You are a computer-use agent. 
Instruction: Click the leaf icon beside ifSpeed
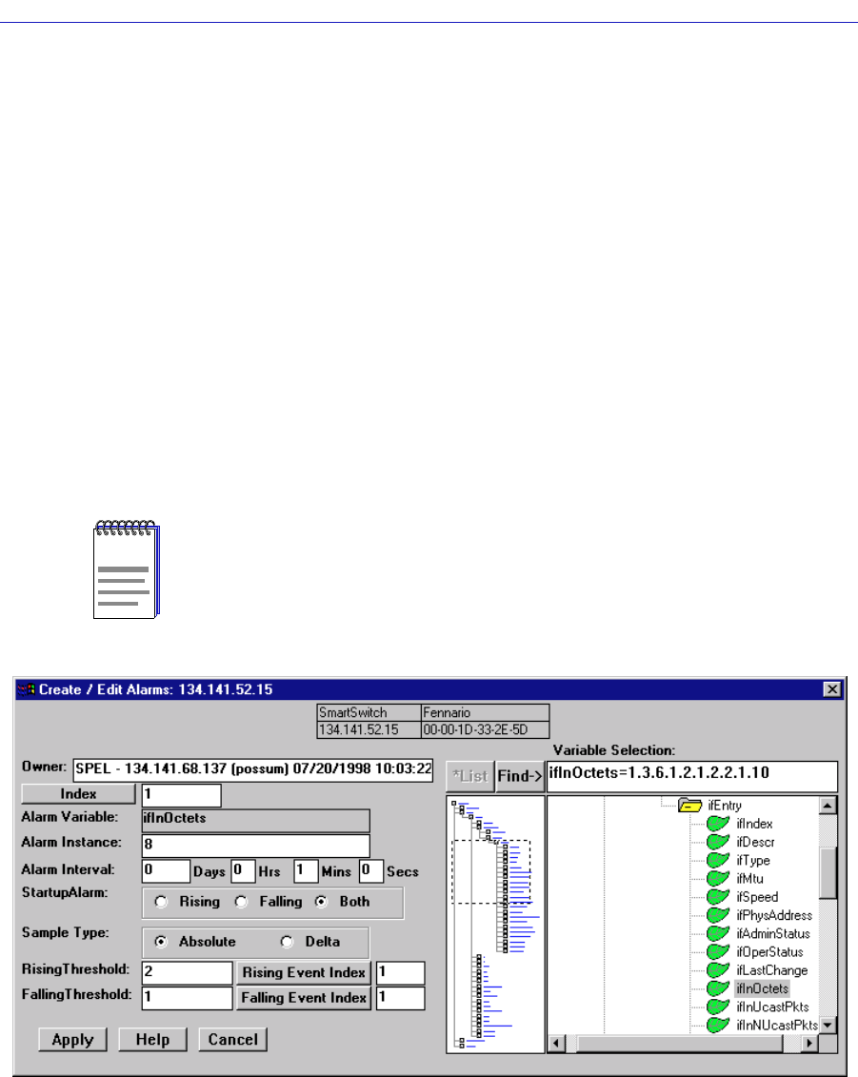click(718, 896)
